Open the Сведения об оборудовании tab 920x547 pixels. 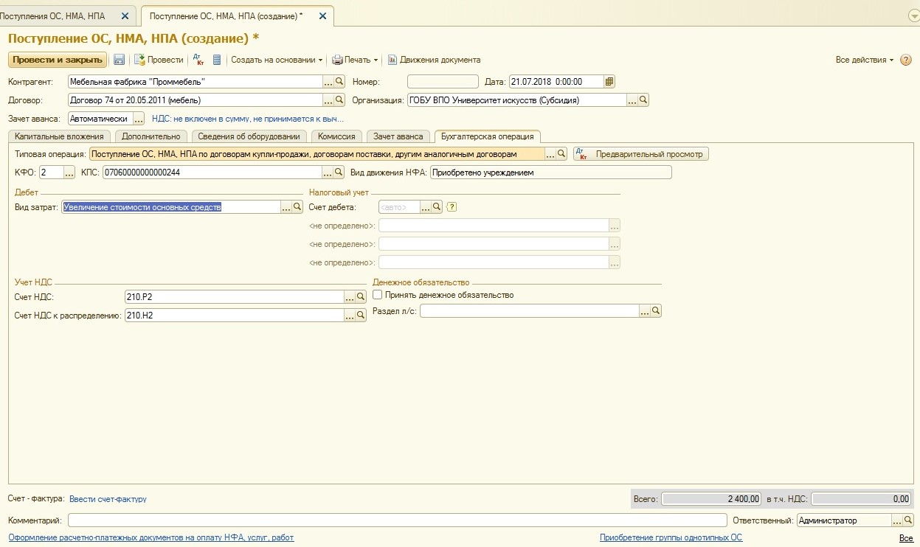coord(249,136)
